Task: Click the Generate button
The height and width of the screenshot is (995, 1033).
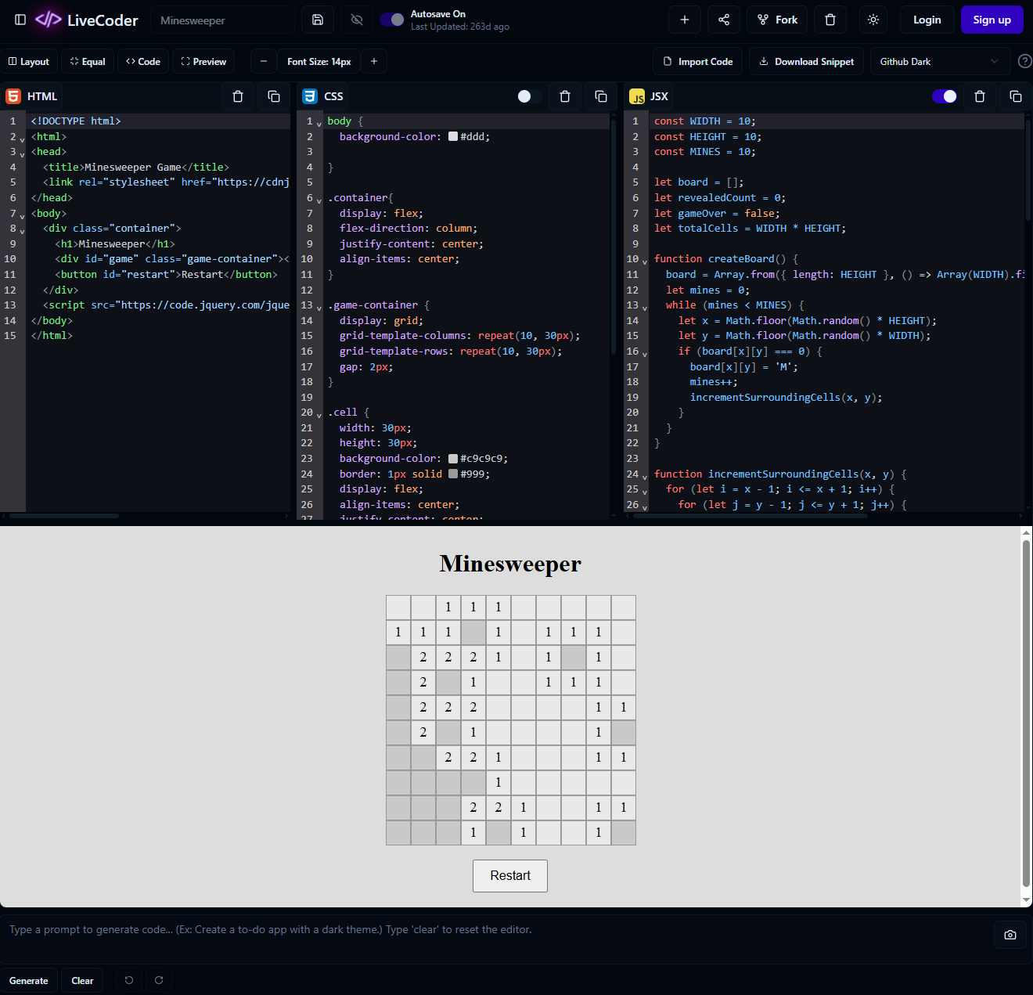Action: point(29,980)
